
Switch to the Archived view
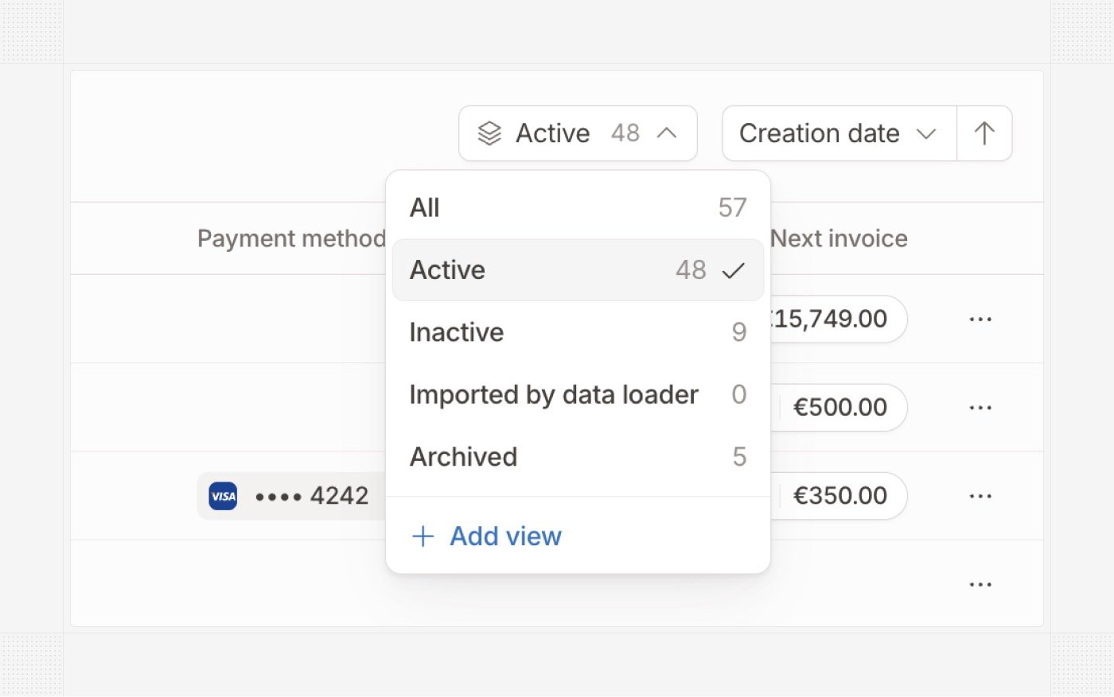click(578, 456)
